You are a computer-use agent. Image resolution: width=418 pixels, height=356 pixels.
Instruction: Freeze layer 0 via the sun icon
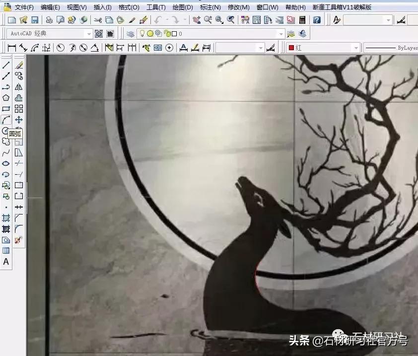[x=150, y=34]
